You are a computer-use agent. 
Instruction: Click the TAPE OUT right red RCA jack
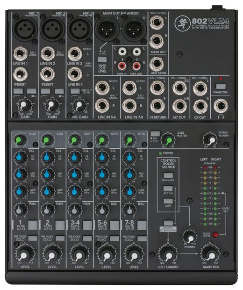[136, 65]
